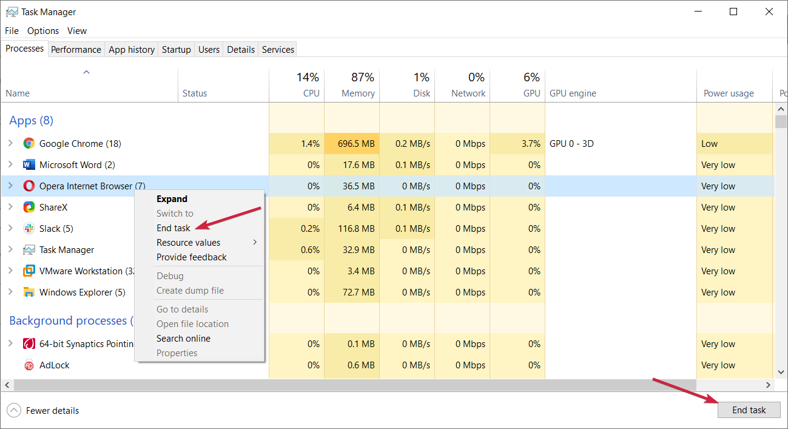The width and height of the screenshot is (788, 429).
Task: Expand the ShareX process row
Action: point(10,208)
